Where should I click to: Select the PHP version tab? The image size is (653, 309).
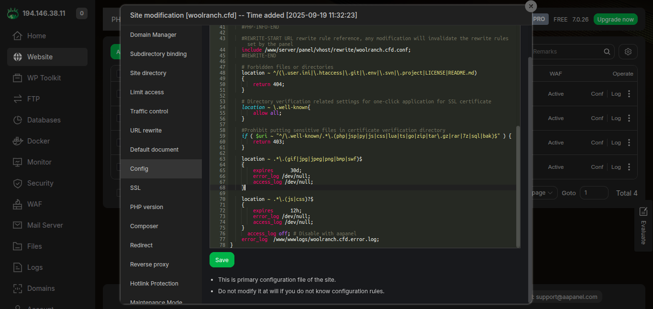click(146, 207)
